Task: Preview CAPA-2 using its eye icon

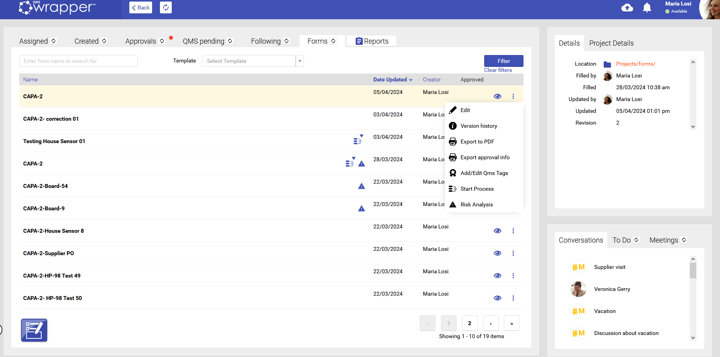Action: click(497, 96)
